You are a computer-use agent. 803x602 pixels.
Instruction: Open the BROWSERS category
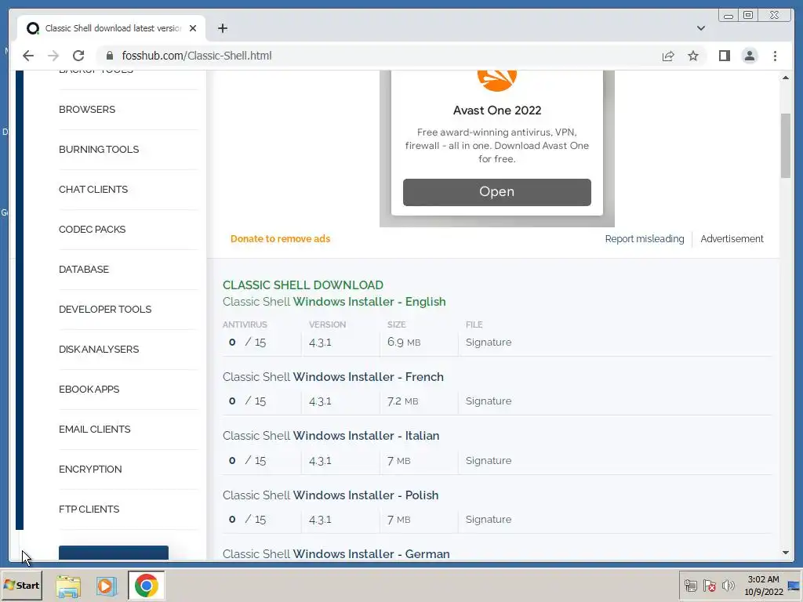click(x=87, y=110)
